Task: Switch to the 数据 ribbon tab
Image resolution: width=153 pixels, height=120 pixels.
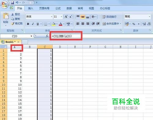Action: (69, 8)
